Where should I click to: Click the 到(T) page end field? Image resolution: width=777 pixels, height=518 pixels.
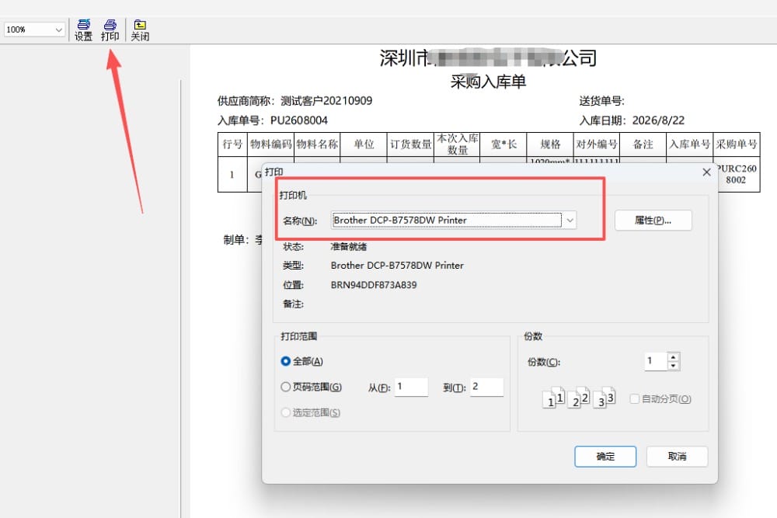486,387
